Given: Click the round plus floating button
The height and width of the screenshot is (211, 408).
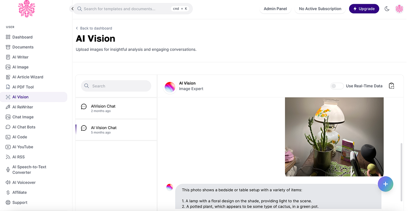Looking at the screenshot, I should (385, 184).
